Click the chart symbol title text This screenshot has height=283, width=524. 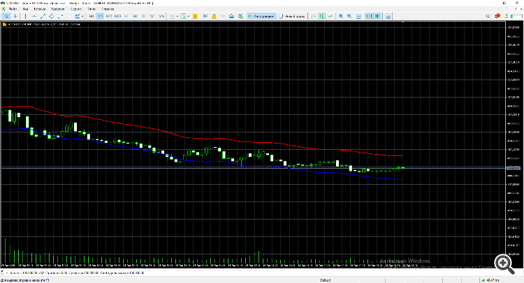[x=43, y=24]
